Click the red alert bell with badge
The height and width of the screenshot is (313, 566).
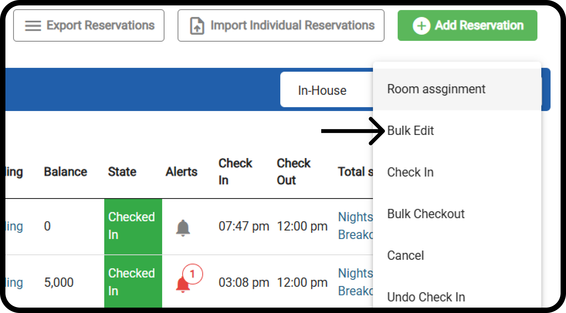(189, 279)
